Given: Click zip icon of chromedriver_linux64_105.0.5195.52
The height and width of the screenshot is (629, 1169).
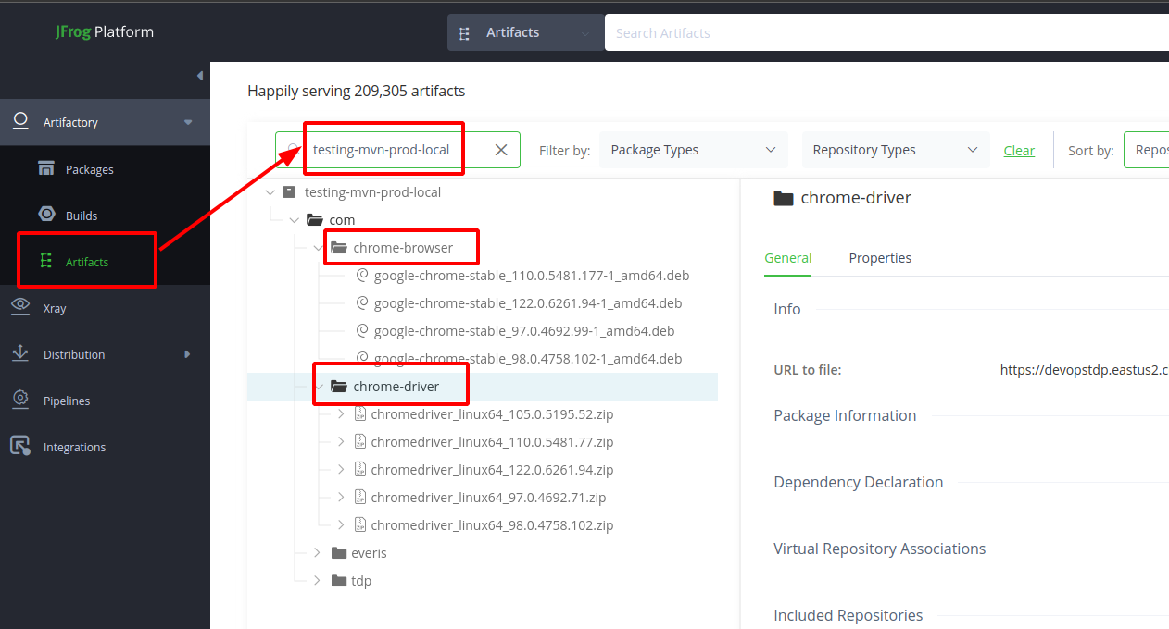Looking at the screenshot, I should [x=360, y=414].
